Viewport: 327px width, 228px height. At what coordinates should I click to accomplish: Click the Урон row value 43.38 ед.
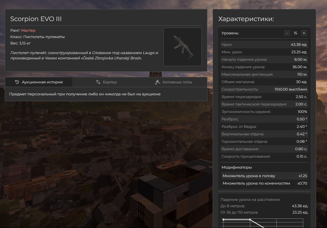(299, 44)
